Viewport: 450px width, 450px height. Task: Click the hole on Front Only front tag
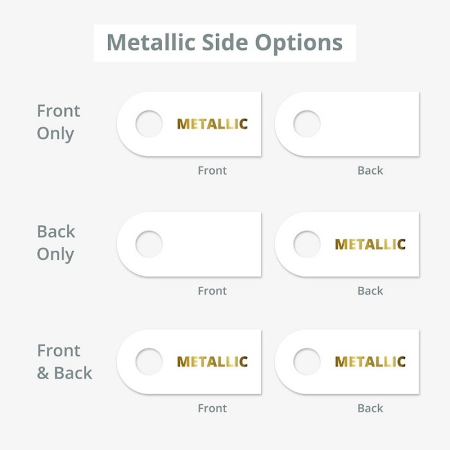[x=149, y=124]
